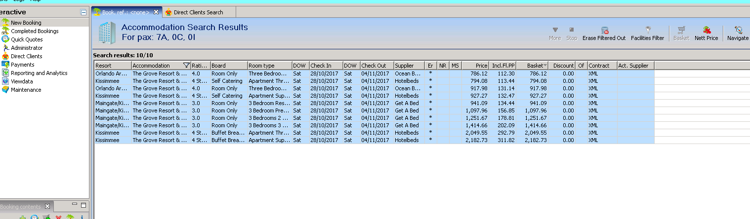This screenshot has height=219, width=750.
Task: Expand the More results dropdown arrow
Action: [555, 30]
